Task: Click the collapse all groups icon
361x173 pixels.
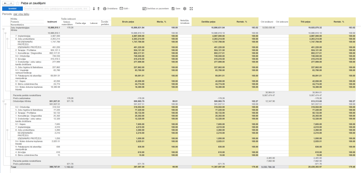Action: click(98, 8)
